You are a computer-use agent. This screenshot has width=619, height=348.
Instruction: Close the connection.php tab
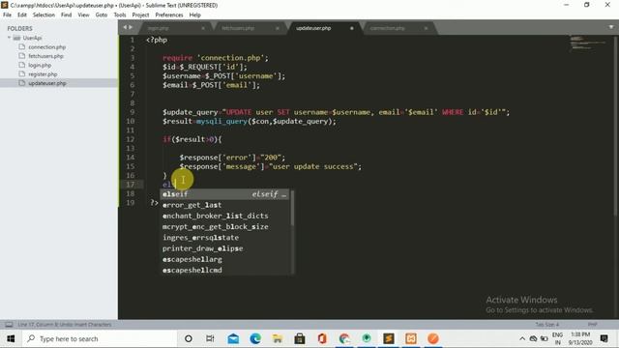pos(426,28)
